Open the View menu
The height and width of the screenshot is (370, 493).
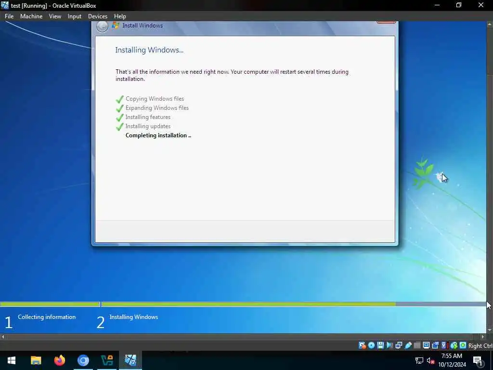point(55,16)
